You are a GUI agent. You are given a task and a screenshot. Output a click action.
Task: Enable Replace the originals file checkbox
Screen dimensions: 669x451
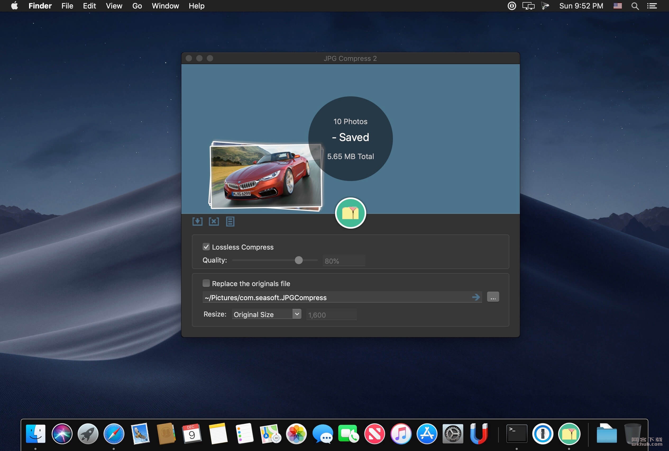[206, 283]
